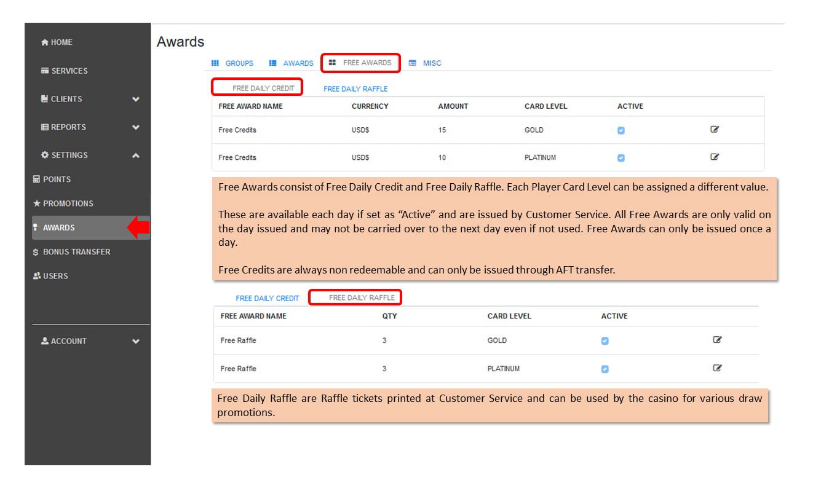The width and height of the screenshot is (837, 488).
Task: Click the Amount column header
Action: (x=453, y=106)
